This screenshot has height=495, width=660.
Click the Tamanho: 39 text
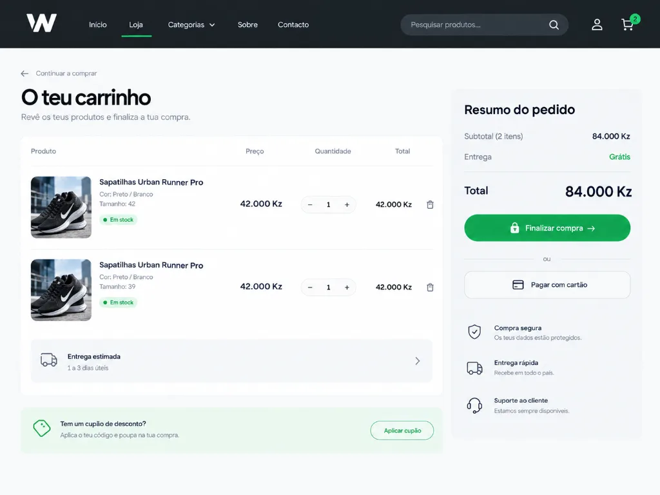(x=117, y=287)
